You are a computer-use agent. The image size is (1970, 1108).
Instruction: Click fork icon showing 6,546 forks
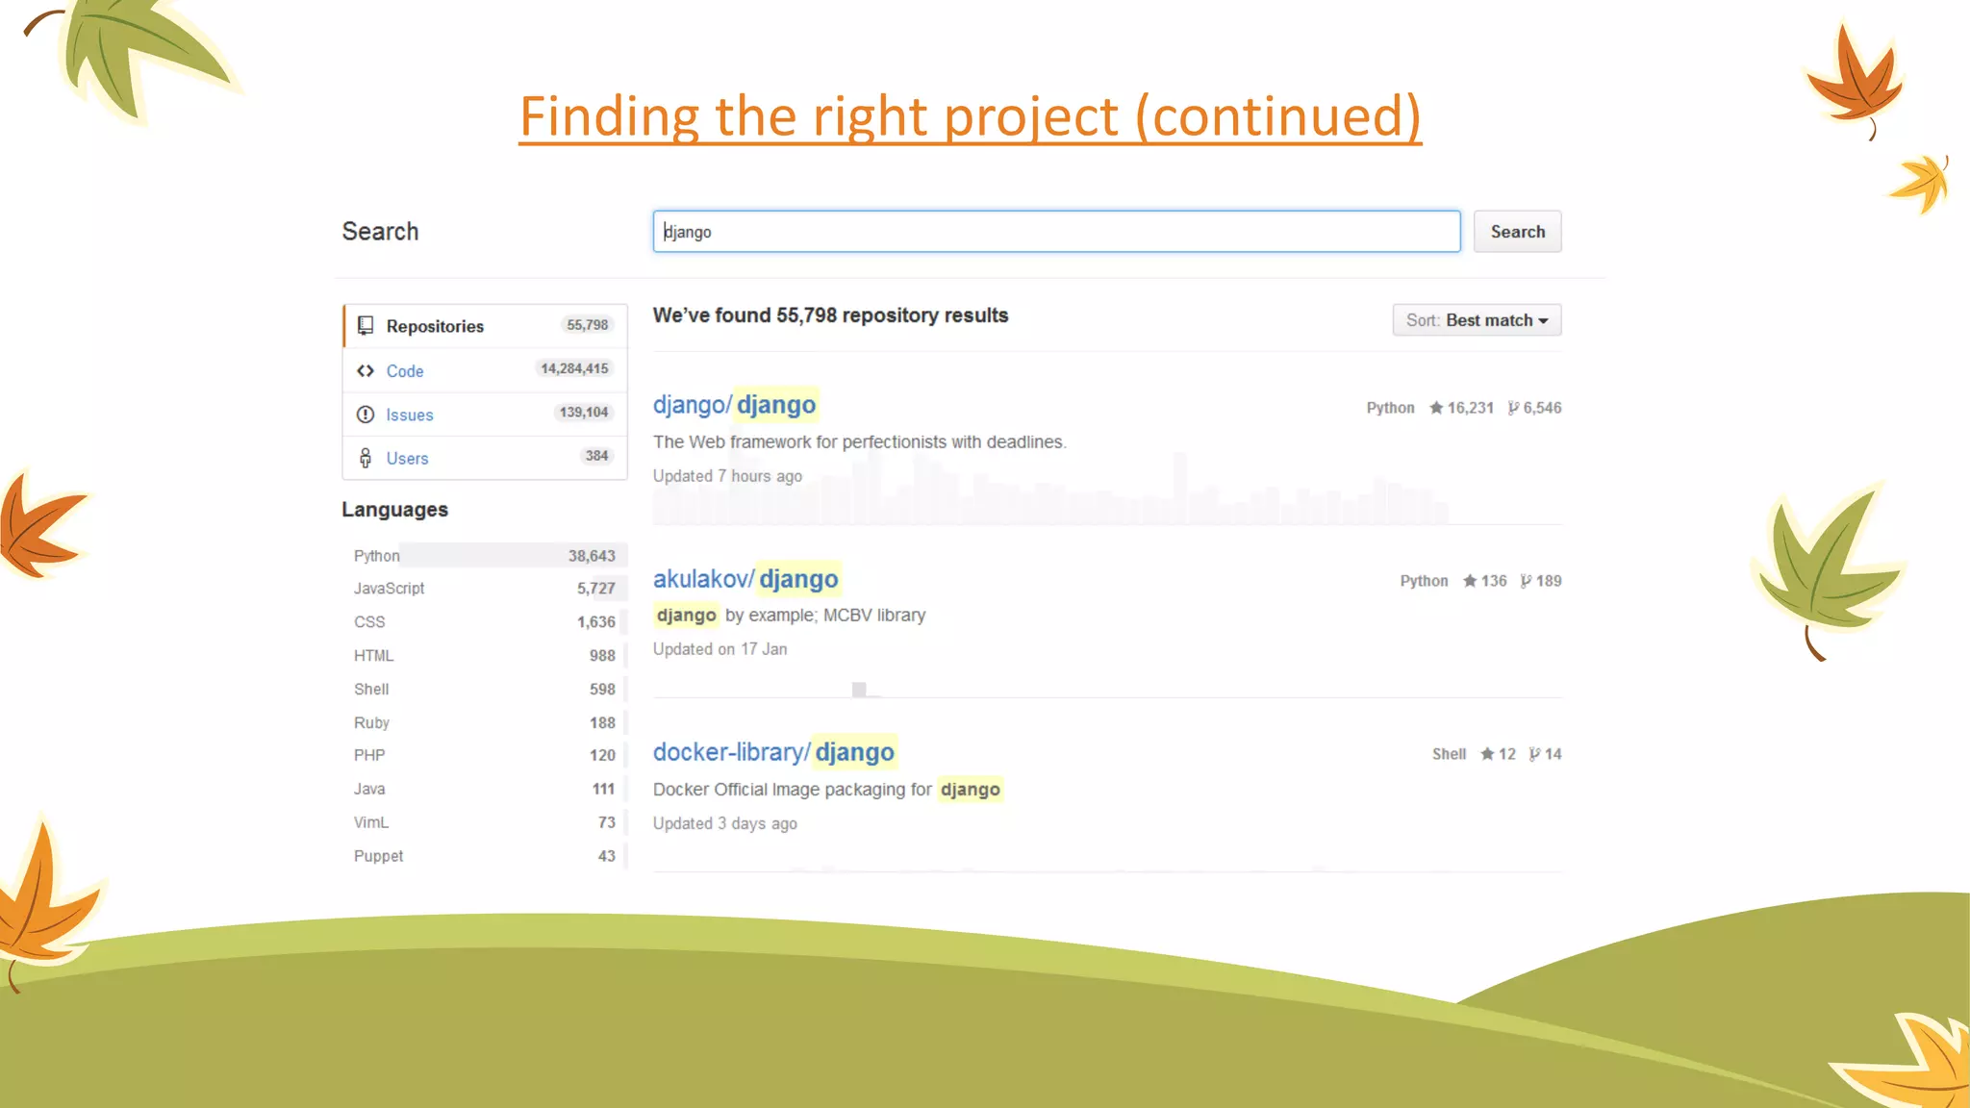click(1513, 408)
